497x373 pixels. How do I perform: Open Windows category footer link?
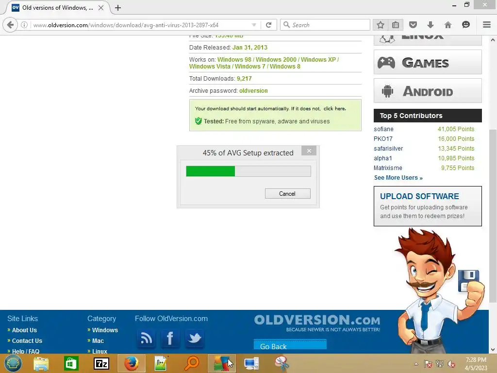point(105,330)
